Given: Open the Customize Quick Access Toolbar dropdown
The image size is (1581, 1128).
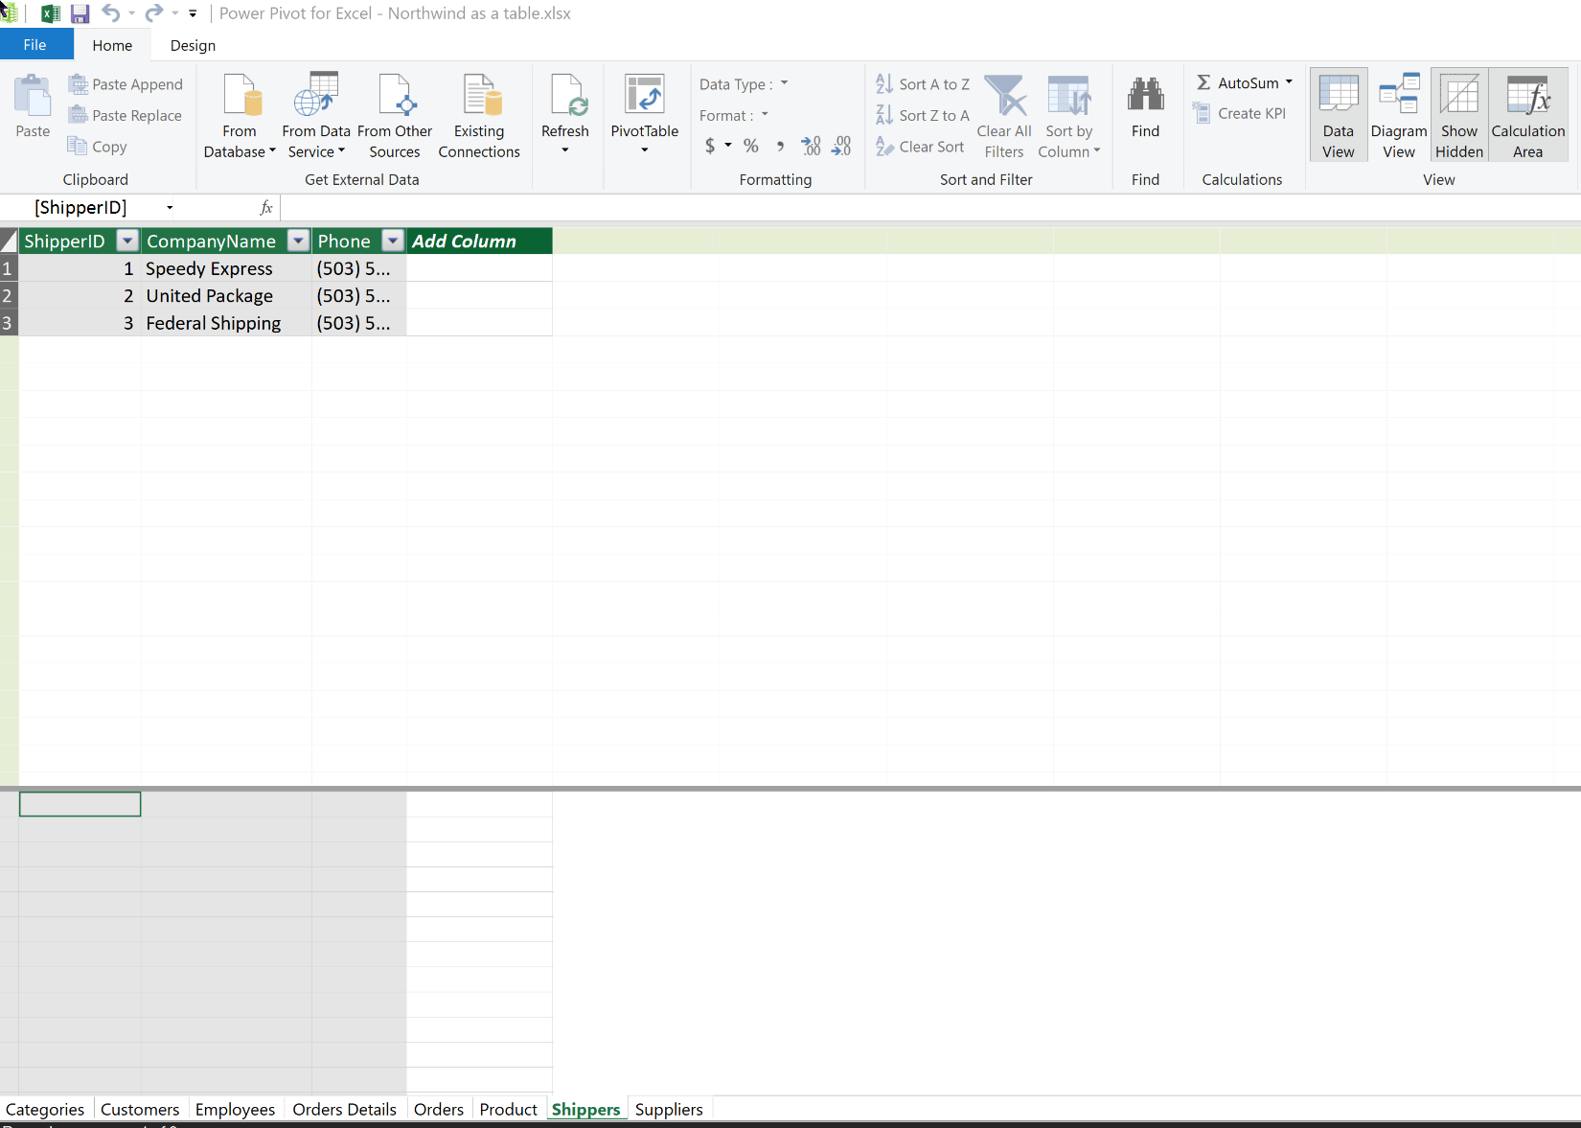Looking at the screenshot, I should pyautogui.click(x=193, y=13).
